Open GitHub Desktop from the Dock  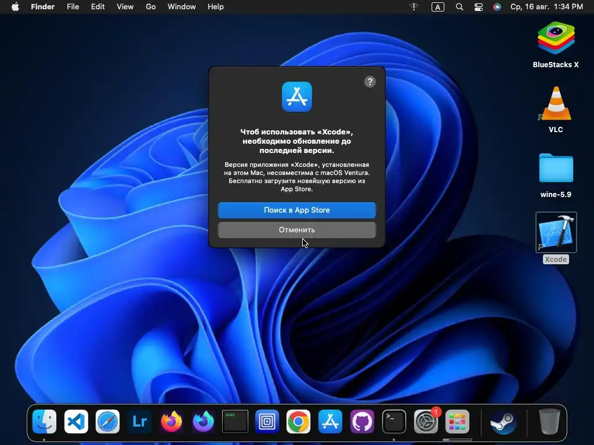coord(362,421)
